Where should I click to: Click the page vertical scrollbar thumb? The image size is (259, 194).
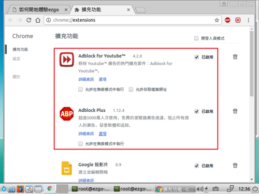click(252, 64)
